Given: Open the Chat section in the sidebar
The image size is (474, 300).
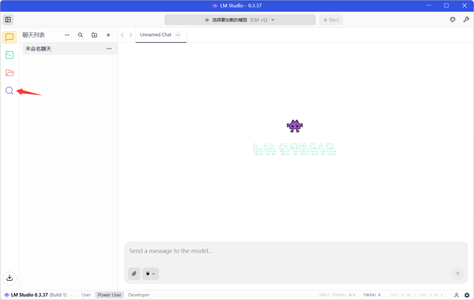Looking at the screenshot, I should [9, 37].
